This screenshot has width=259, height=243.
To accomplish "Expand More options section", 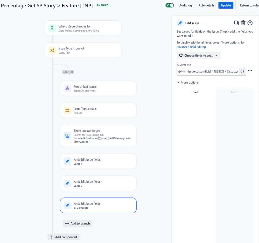I will click(188, 82).
